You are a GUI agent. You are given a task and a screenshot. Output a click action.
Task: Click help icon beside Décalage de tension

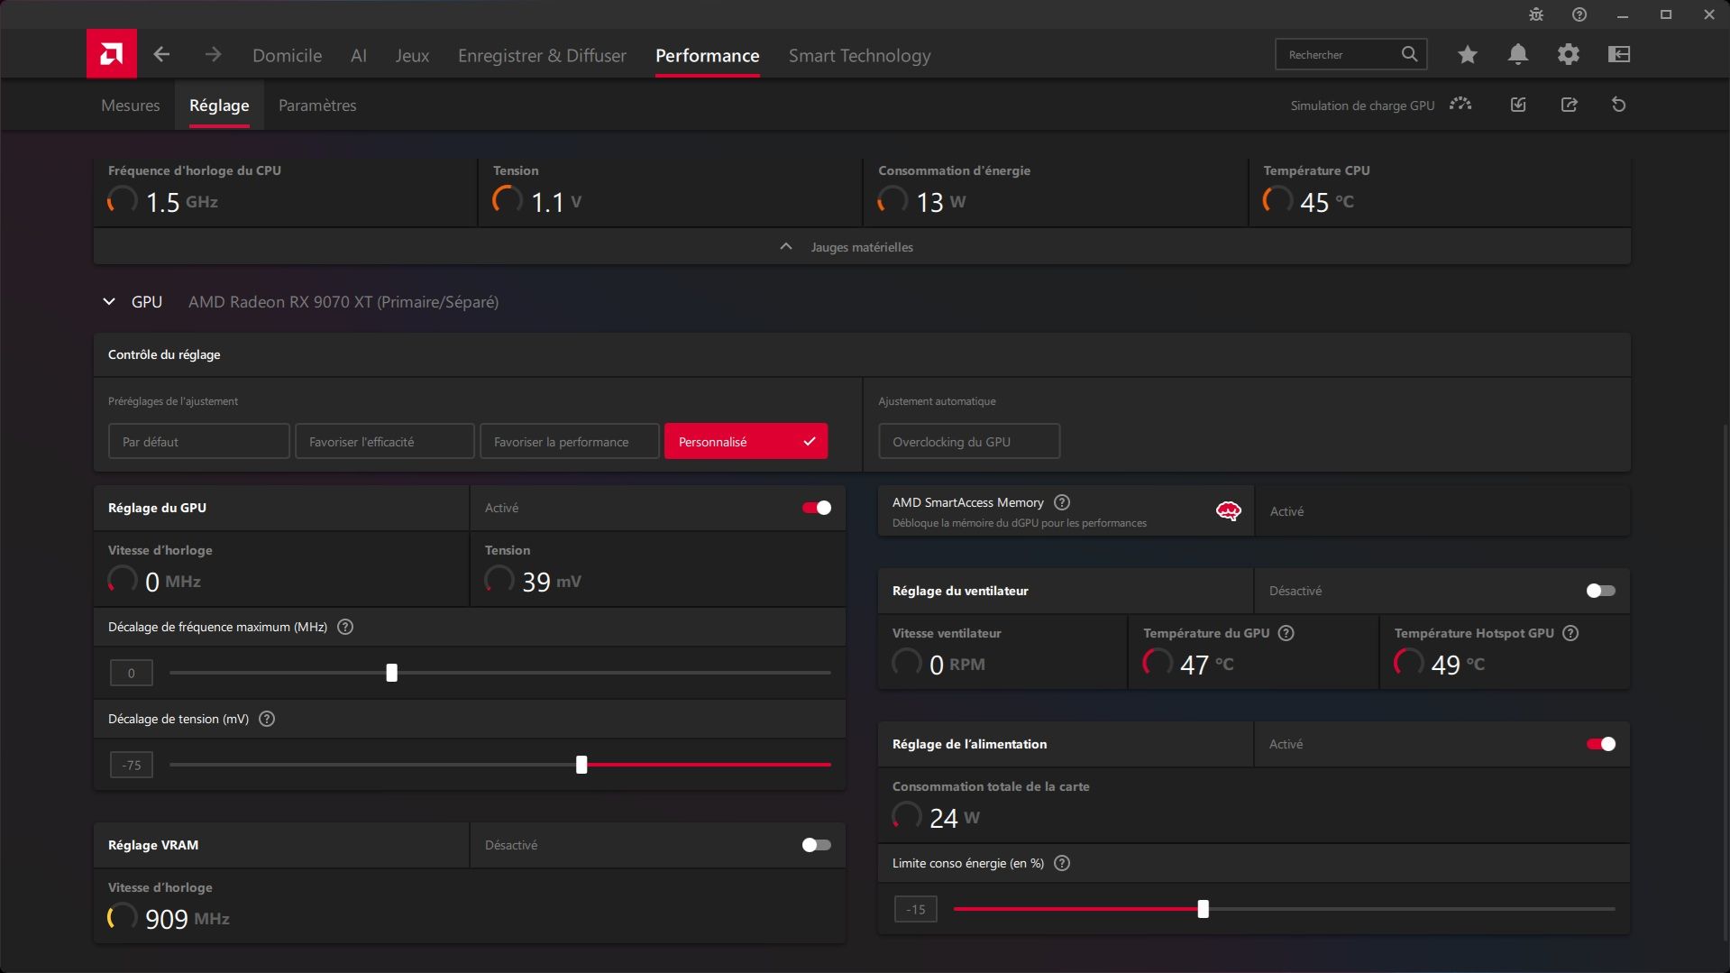267,719
